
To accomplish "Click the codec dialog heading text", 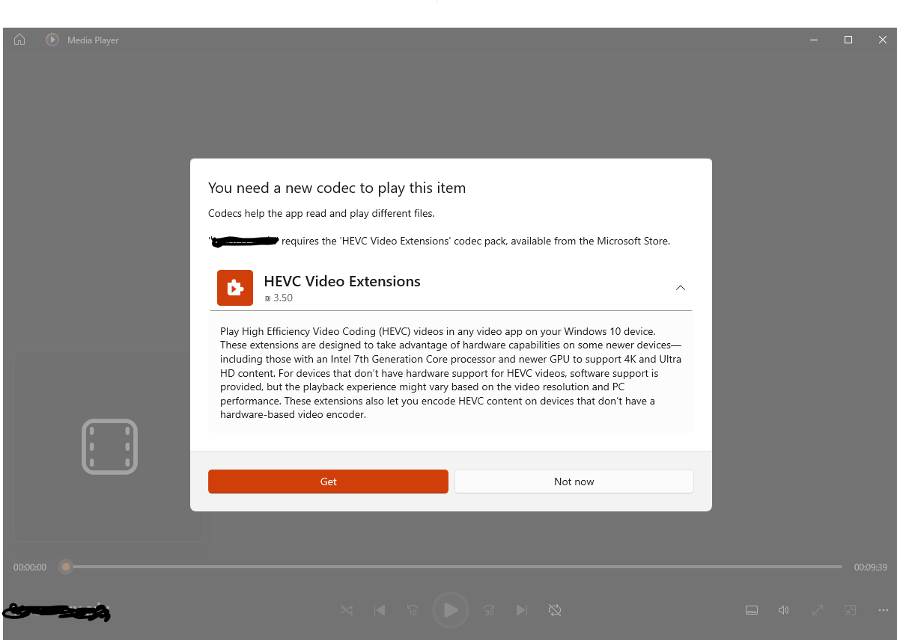I will click(x=337, y=188).
